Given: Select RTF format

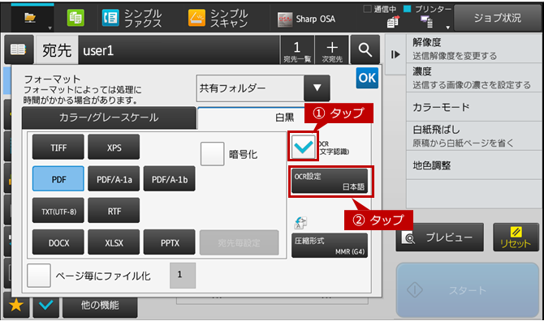Looking at the screenshot, I should 114,211.
